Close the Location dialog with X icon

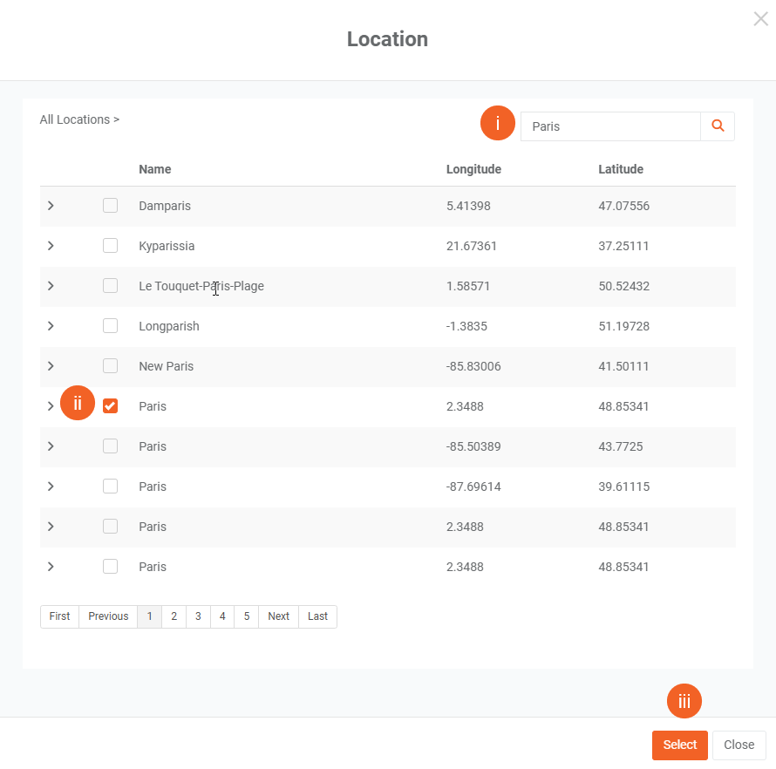click(x=760, y=18)
